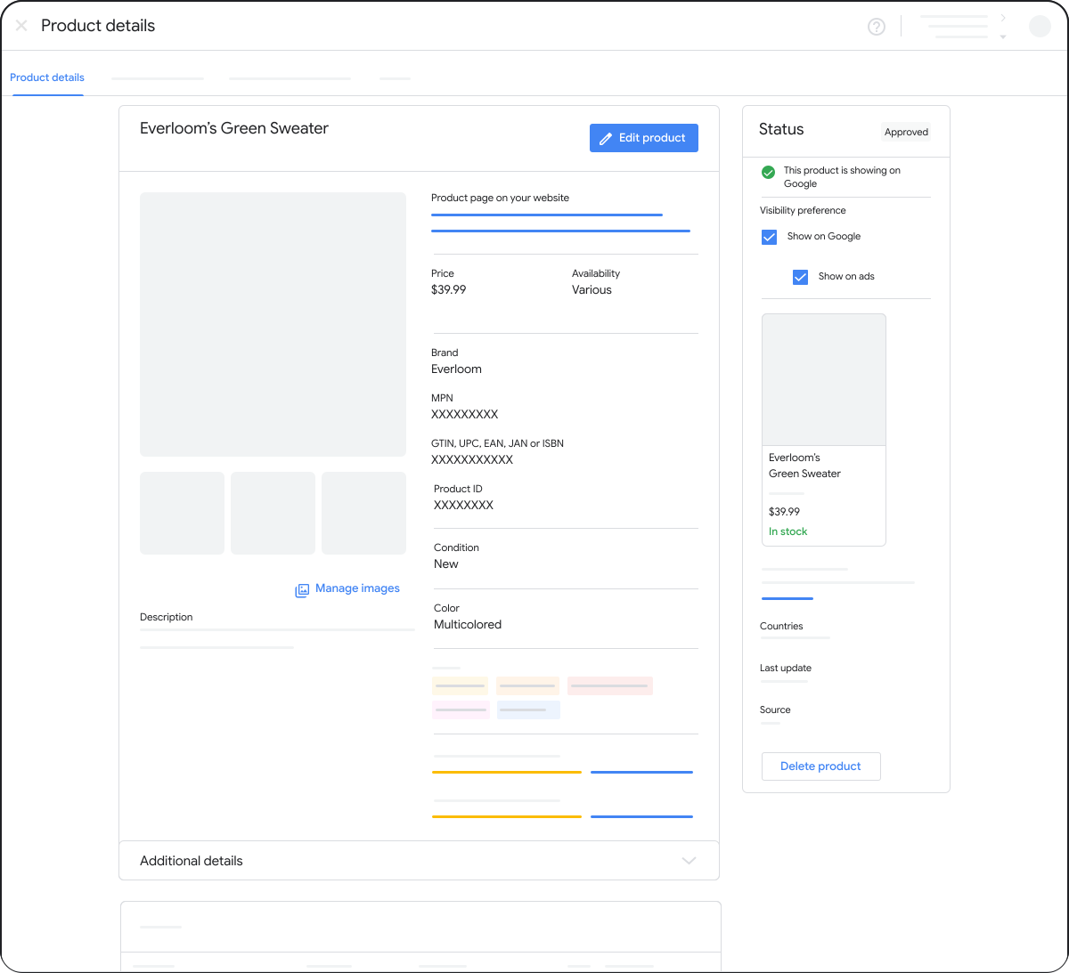Screen dimensions: 1069x973
Task: Open the product preview card image
Action: (x=824, y=380)
